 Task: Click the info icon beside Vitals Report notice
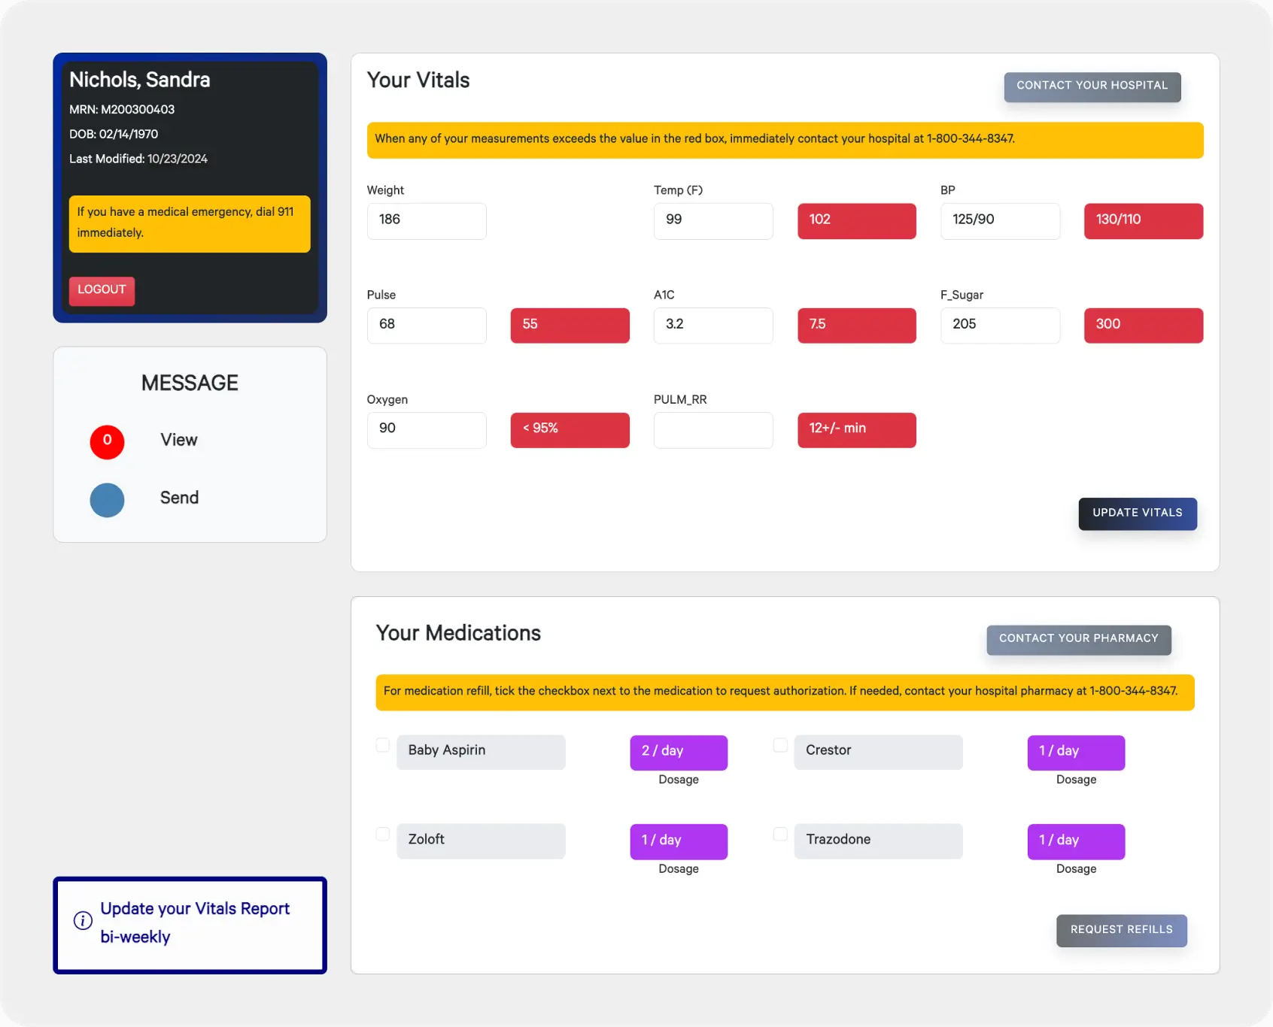[x=83, y=921]
